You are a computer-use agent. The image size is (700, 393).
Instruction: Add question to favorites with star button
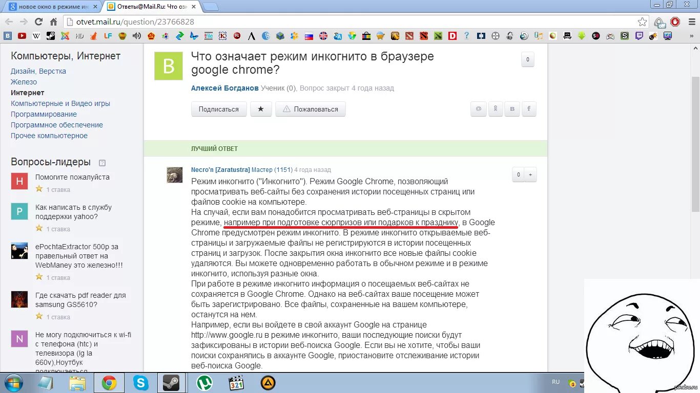[261, 109]
